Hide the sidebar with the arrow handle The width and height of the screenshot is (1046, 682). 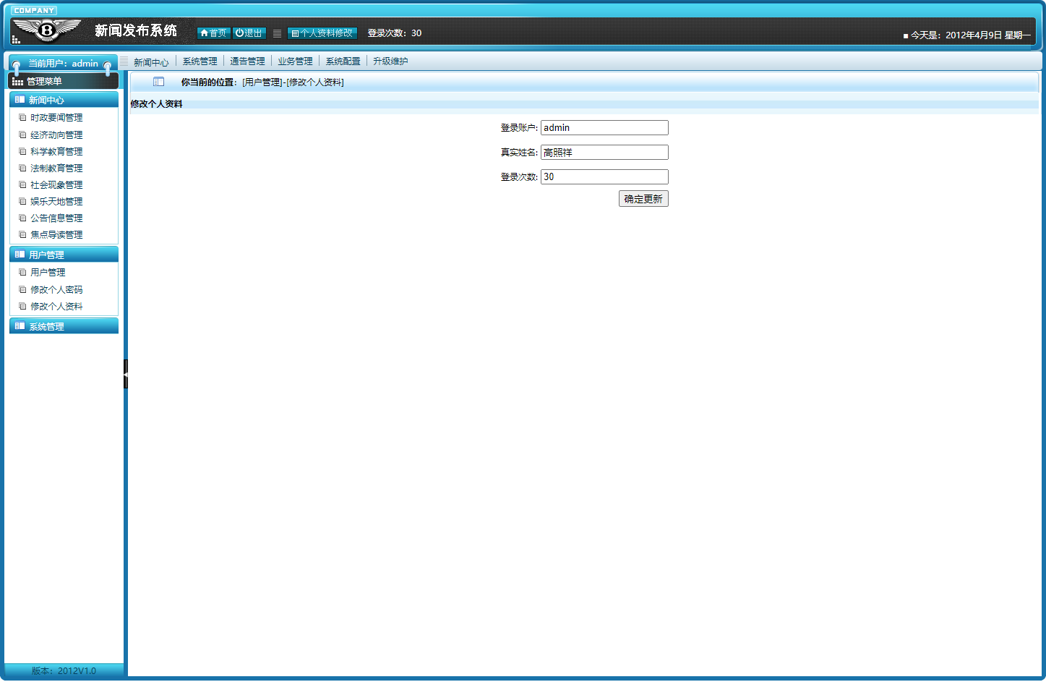point(126,374)
